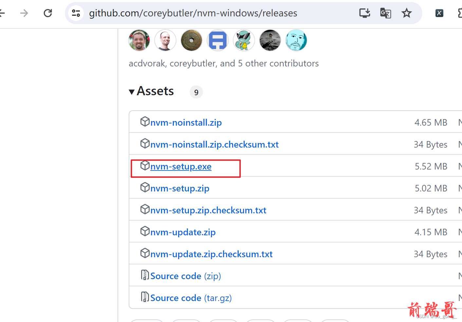Click zip file icon beside Source code (zip)
The height and width of the screenshot is (322, 462).
pos(145,275)
